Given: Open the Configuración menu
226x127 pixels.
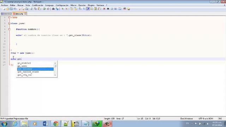Looking at the screenshot, I should pos(62,5).
